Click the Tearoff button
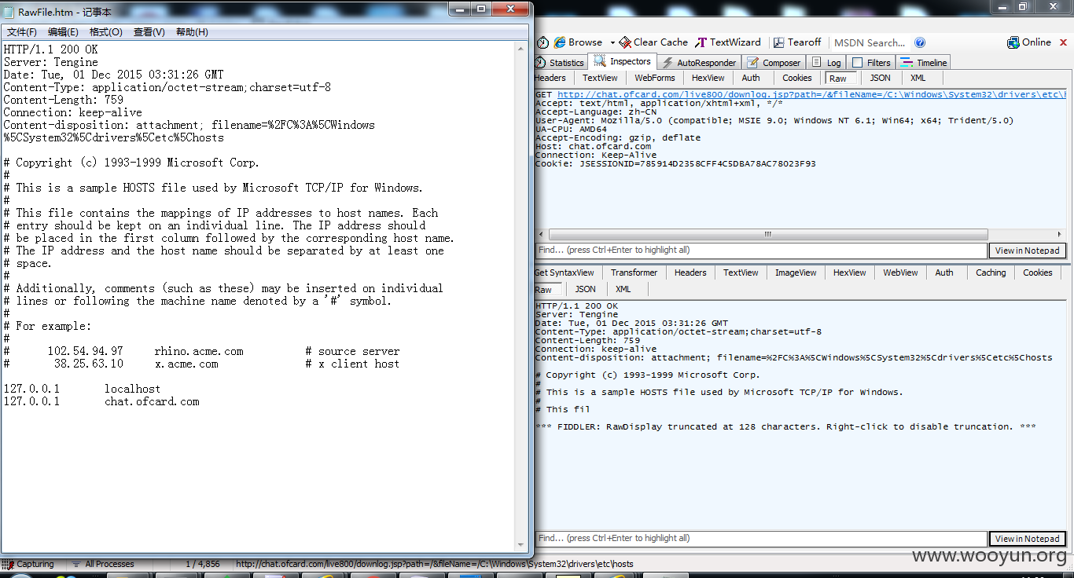 coord(797,42)
